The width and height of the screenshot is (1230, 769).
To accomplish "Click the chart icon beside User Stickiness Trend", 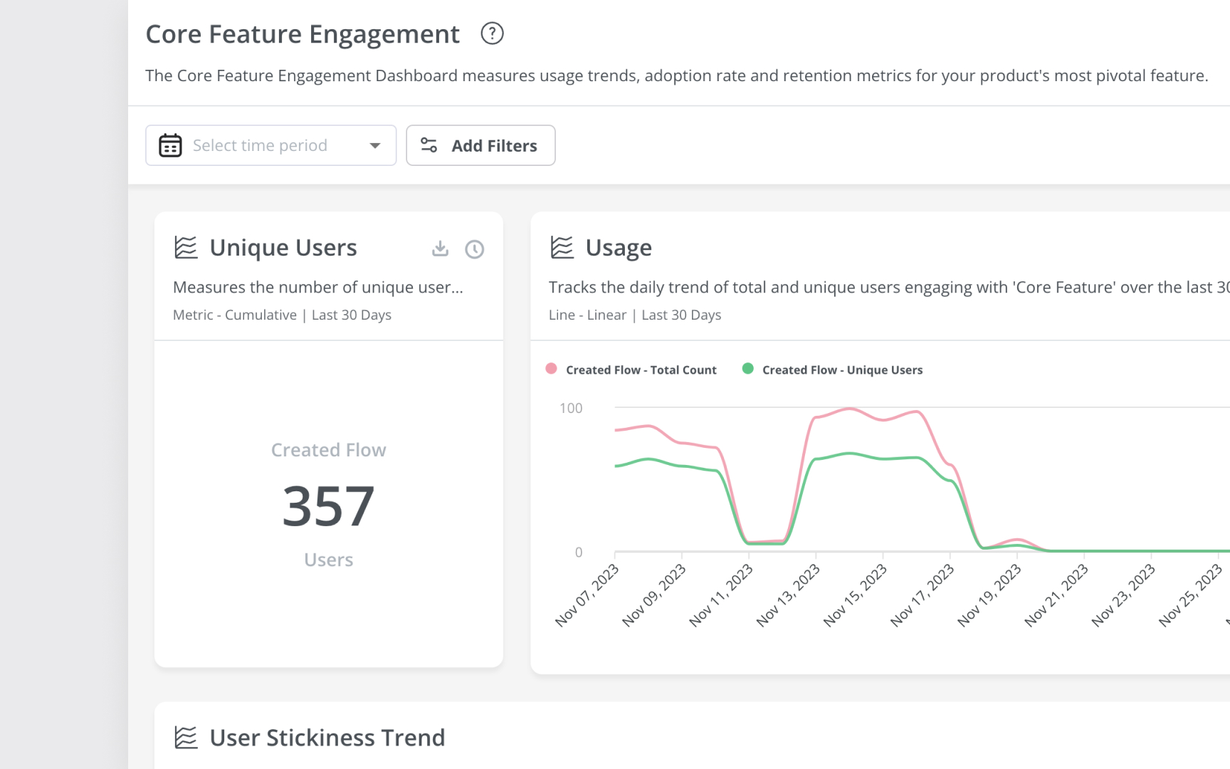I will pos(186,738).
